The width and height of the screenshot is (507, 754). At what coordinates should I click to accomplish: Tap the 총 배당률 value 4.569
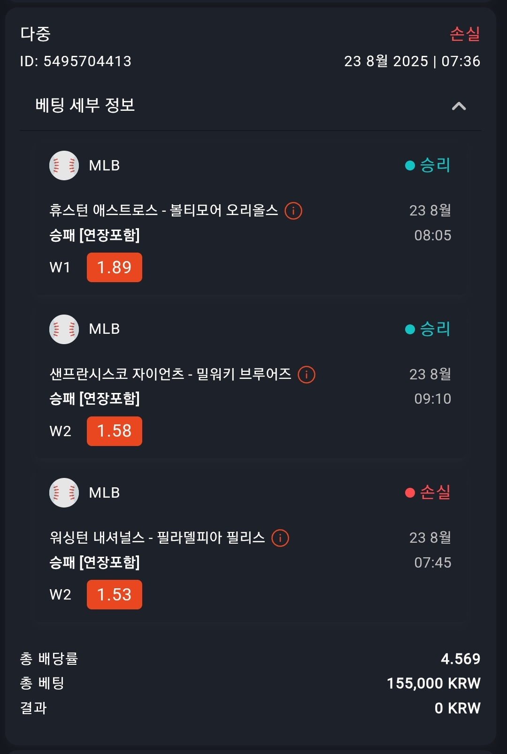pyautogui.click(x=461, y=659)
